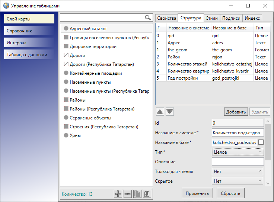Click the Применить button
Viewport: 274px width, 202px height.
(197, 193)
